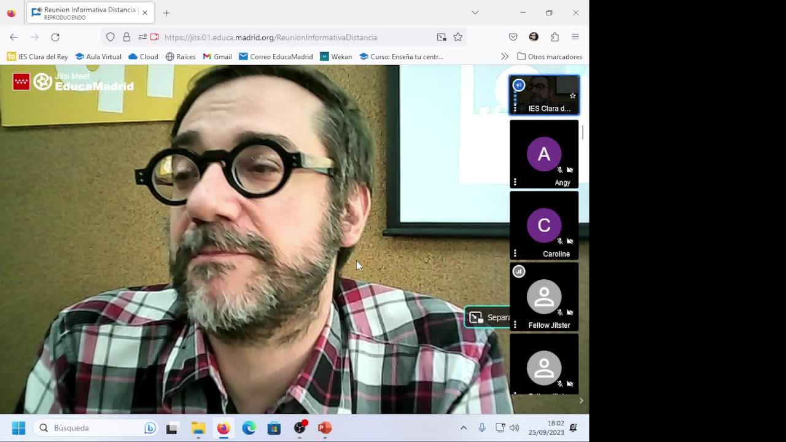The image size is (786, 442).
Task: Open a new browser tab
Action: (166, 13)
